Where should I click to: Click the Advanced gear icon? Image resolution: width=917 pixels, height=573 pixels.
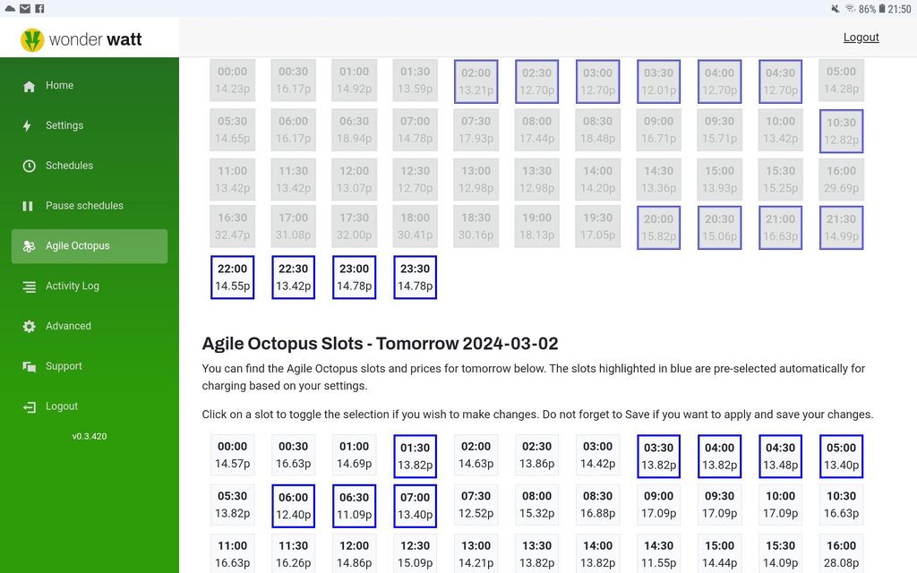coord(29,327)
